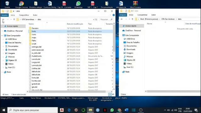
Task: Select default.ide file
Action: [70, 75]
